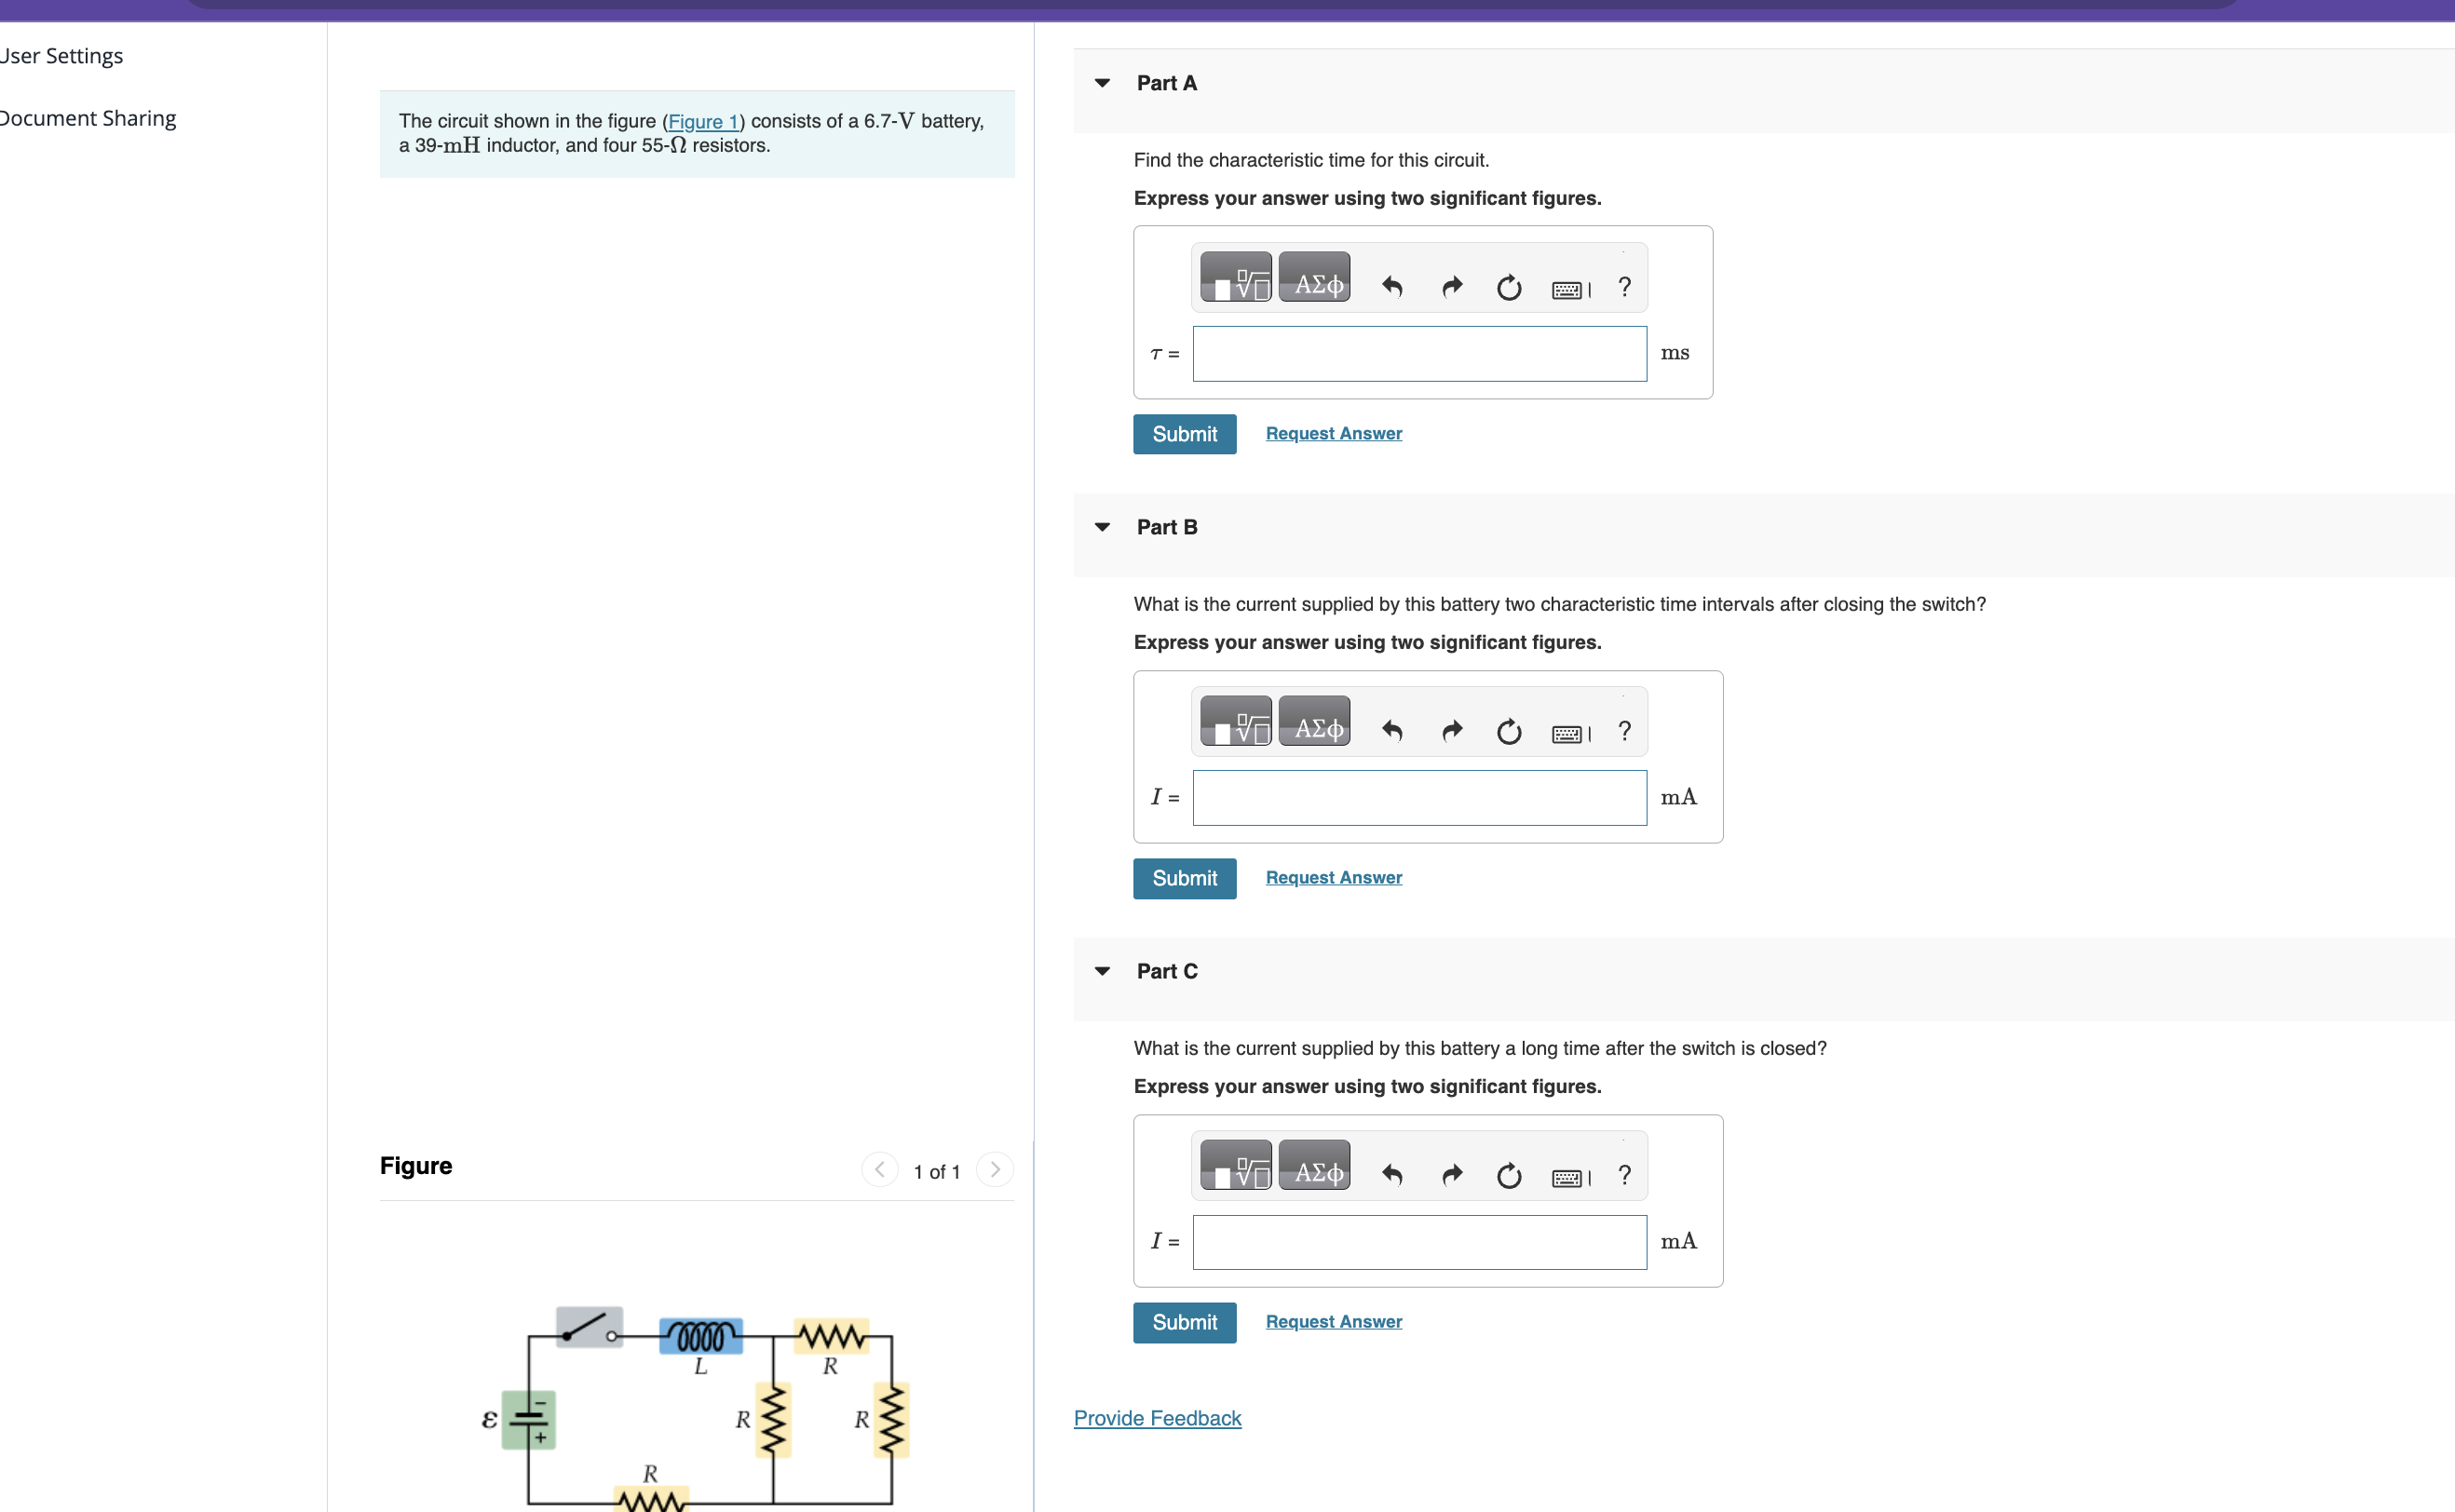Click Provide Feedback at the bottom
The image size is (2455, 1512).
(x=1156, y=1418)
